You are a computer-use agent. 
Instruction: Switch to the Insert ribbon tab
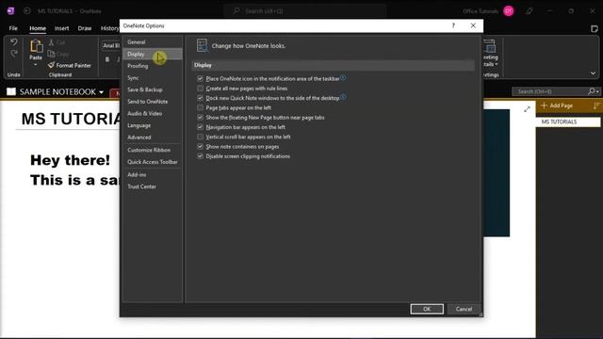[x=61, y=28]
